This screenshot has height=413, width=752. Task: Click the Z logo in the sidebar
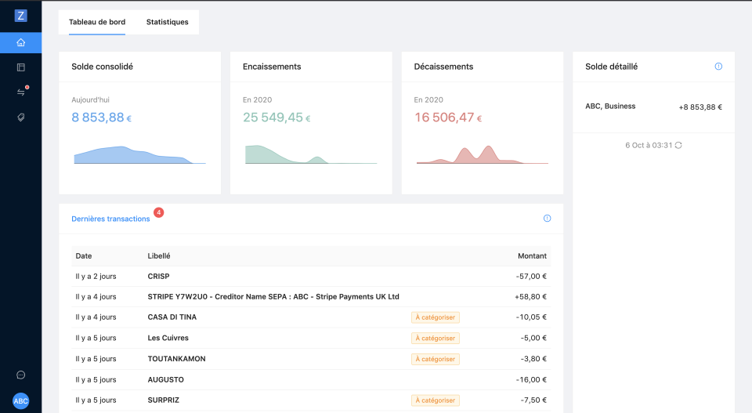pyautogui.click(x=21, y=16)
